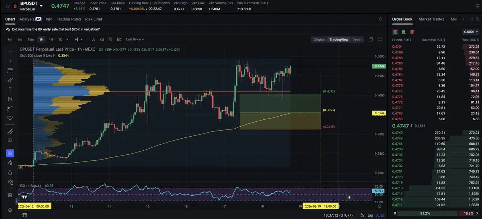Image resolution: width=482 pixels, height=219 pixels.
Task: Switch to the 5m timeframe
Action: click(x=20, y=39)
